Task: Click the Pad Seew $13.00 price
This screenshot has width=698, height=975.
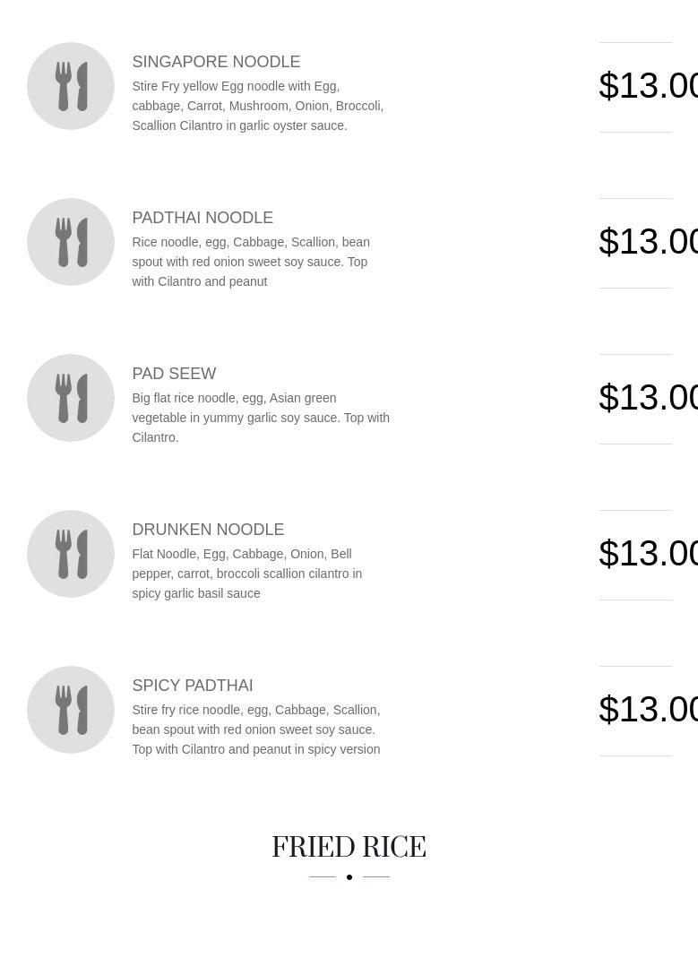Action: coord(649,398)
